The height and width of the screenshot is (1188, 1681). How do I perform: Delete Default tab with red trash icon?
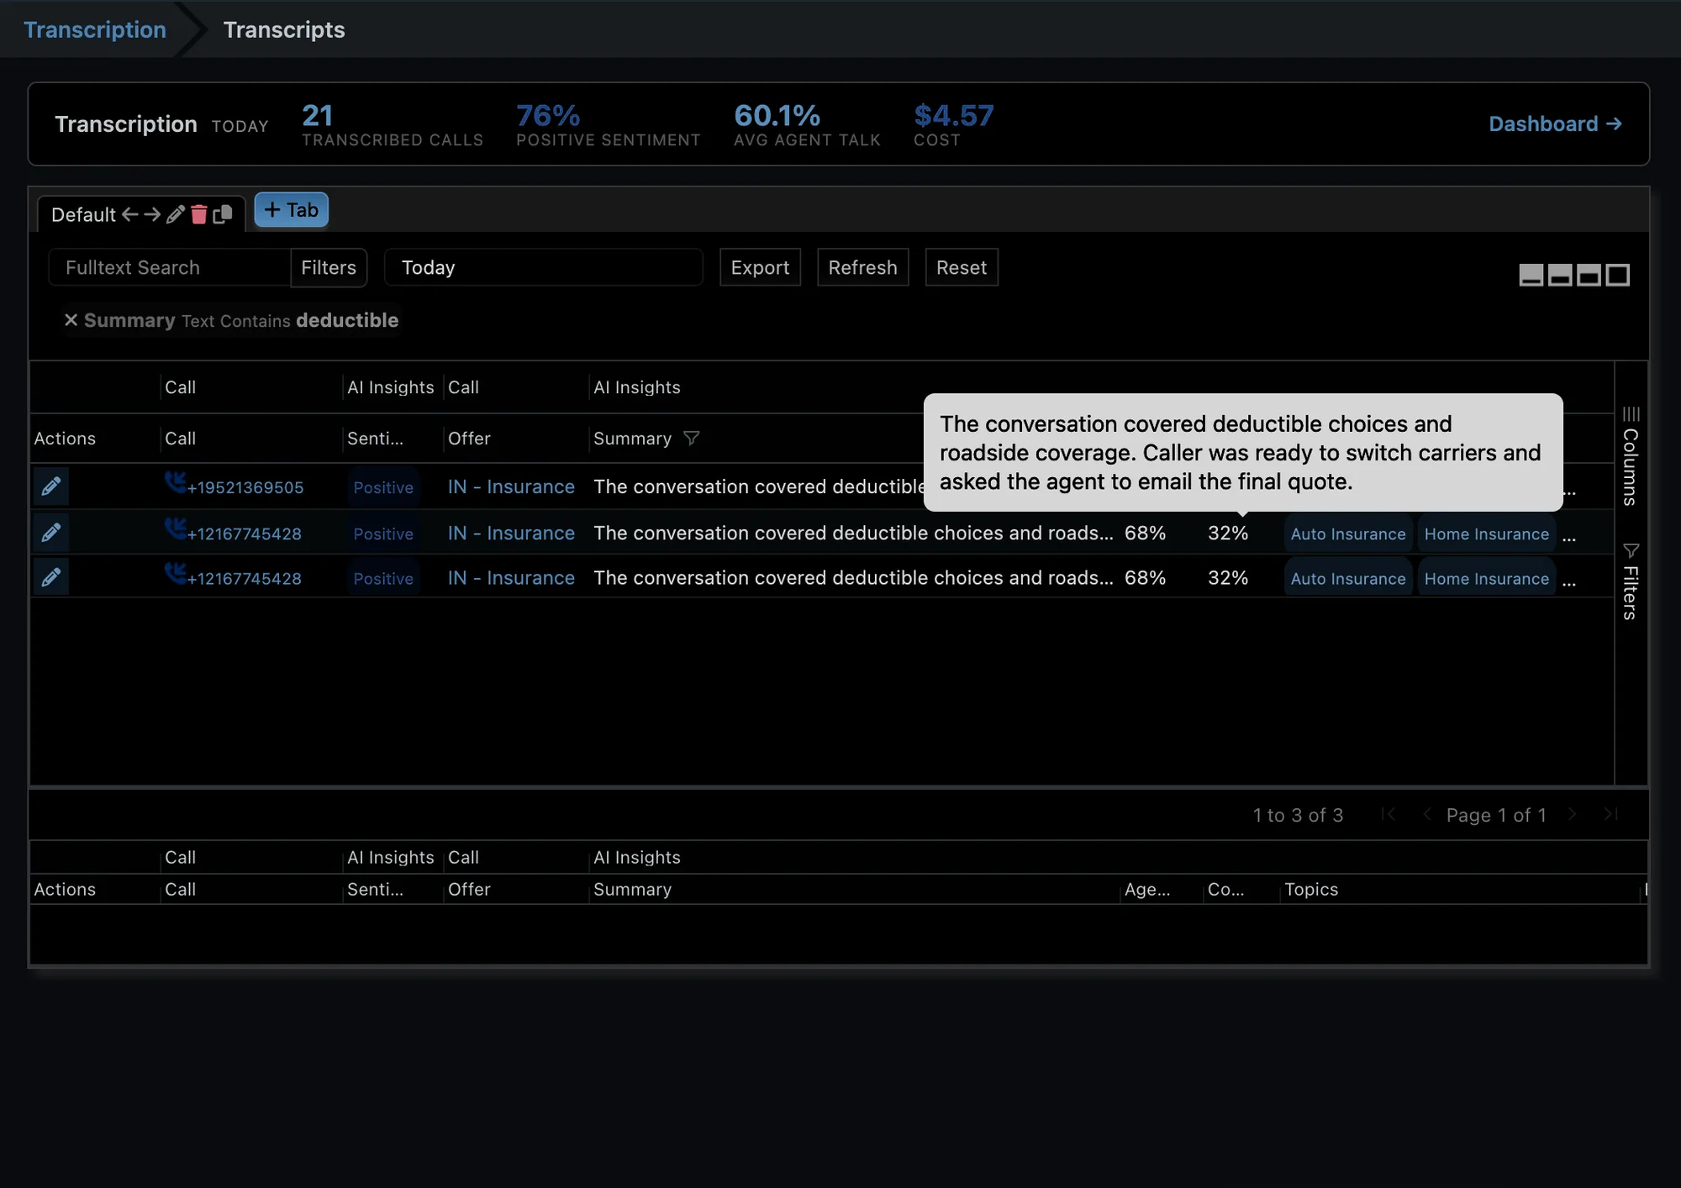[198, 214]
